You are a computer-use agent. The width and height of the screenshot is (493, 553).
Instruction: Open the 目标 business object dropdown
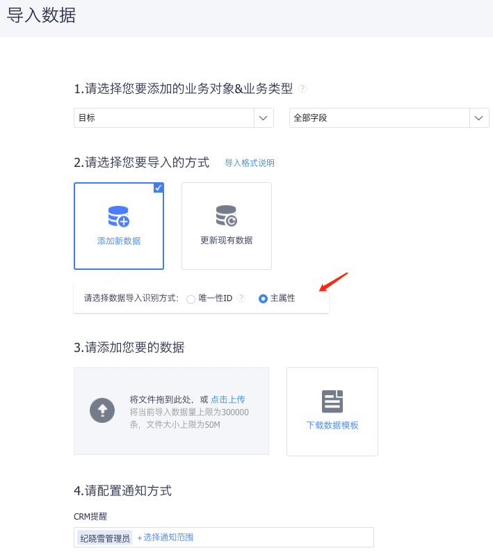click(174, 118)
